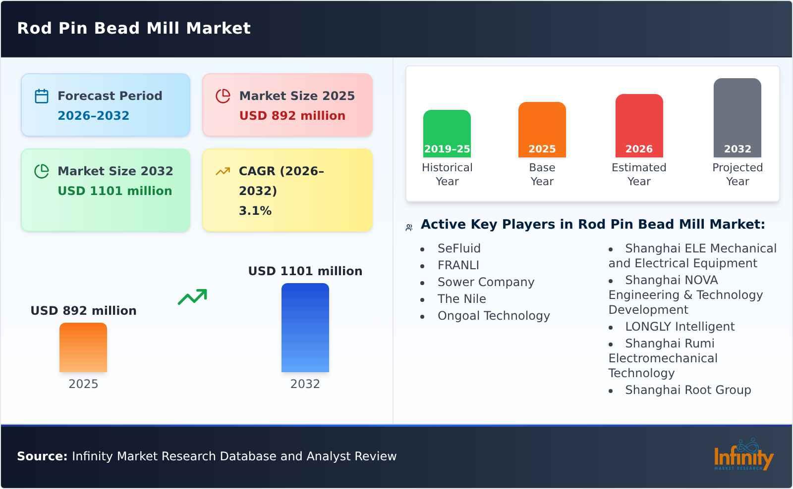Click the blue 2032 market size bar
The image size is (793, 489).
(305, 328)
